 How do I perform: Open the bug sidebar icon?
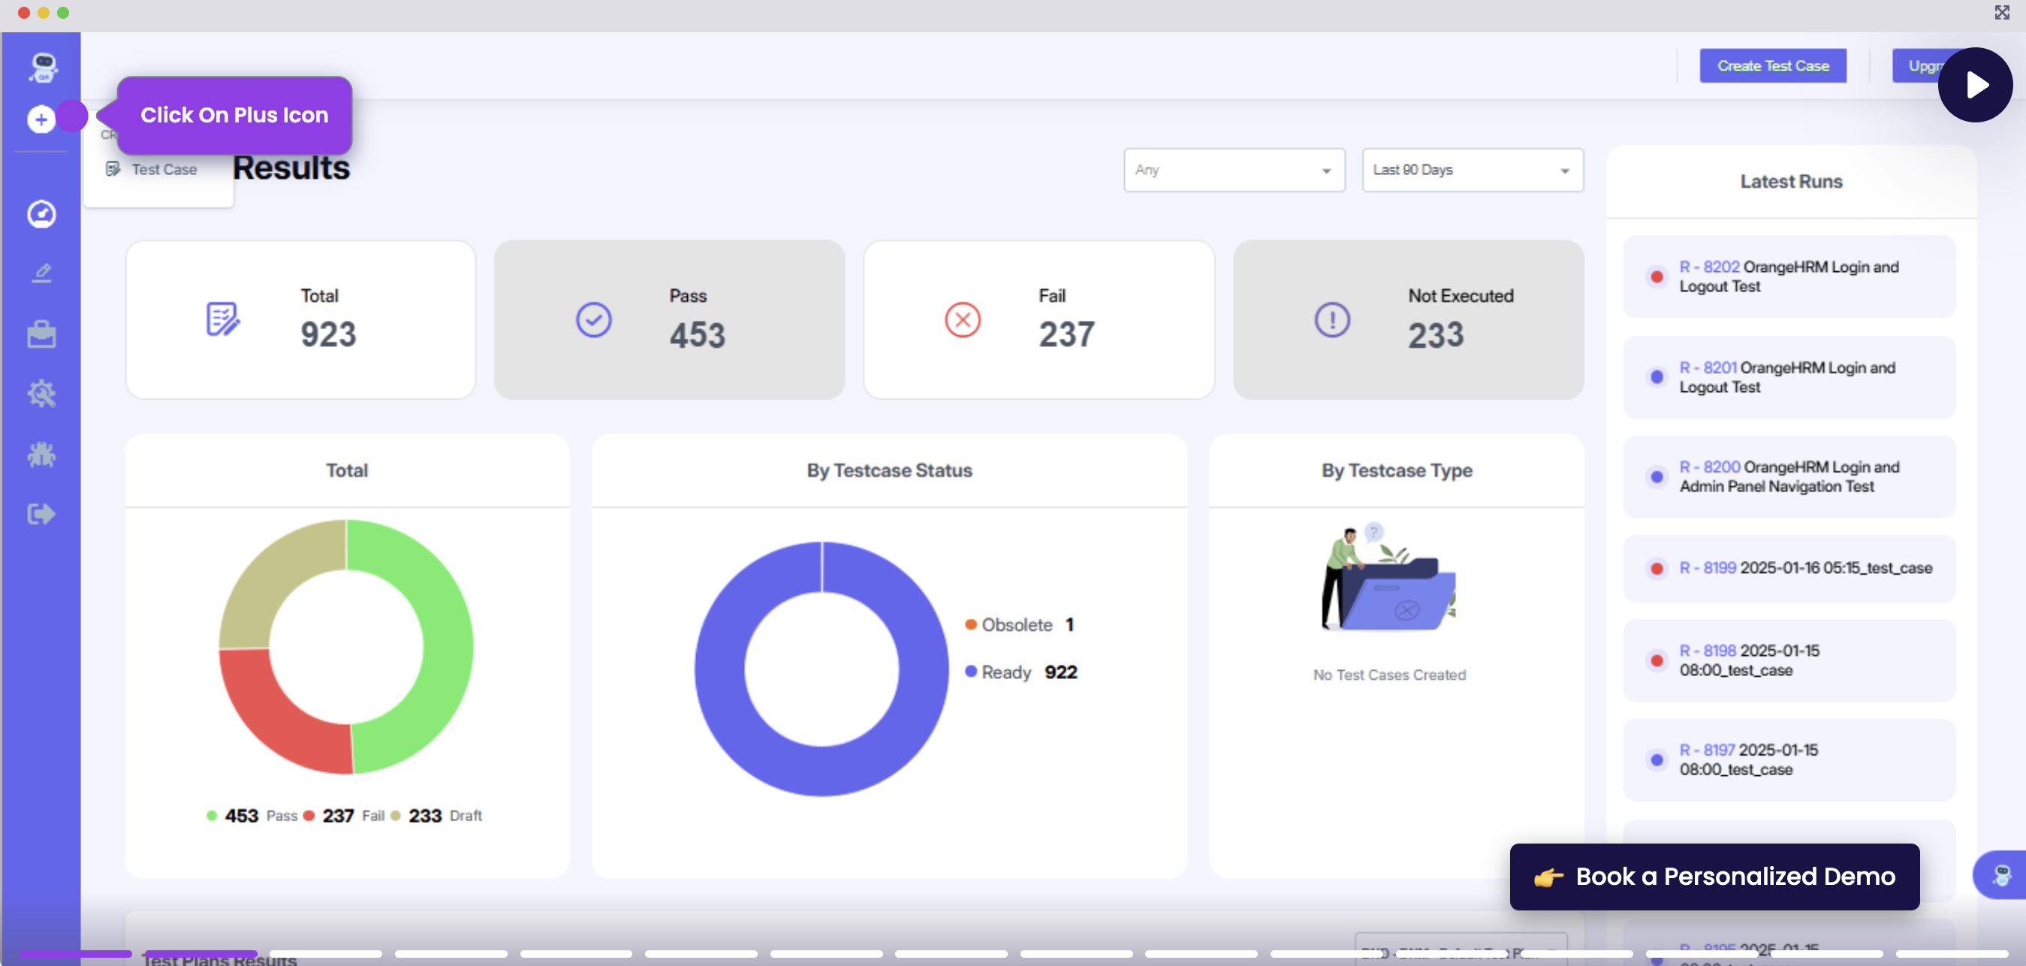coord(41,454)
